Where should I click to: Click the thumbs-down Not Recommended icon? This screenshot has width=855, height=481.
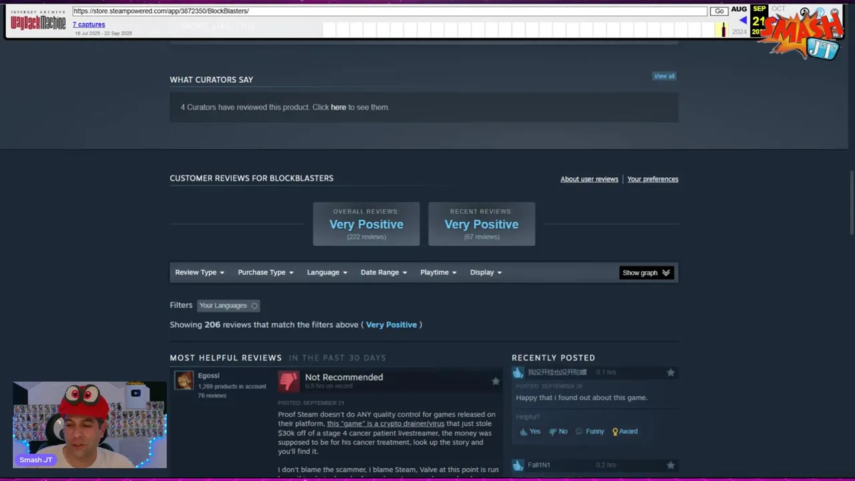289,381
